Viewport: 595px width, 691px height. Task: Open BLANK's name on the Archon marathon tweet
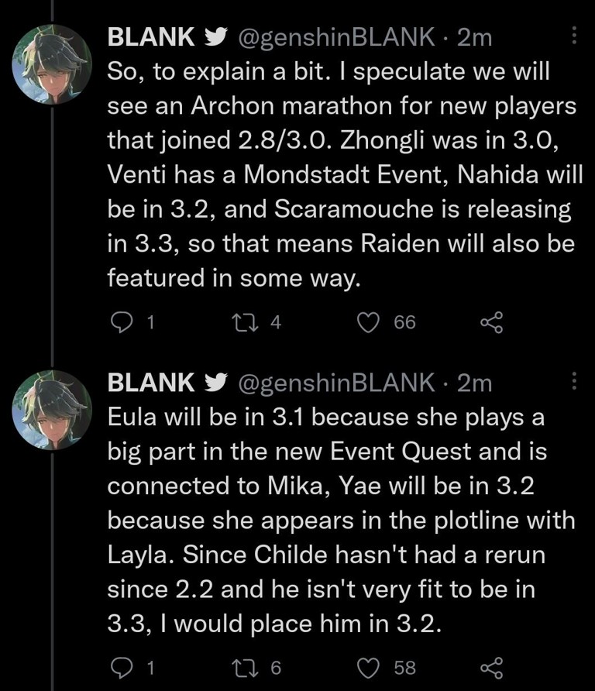[x=150, y=36]
